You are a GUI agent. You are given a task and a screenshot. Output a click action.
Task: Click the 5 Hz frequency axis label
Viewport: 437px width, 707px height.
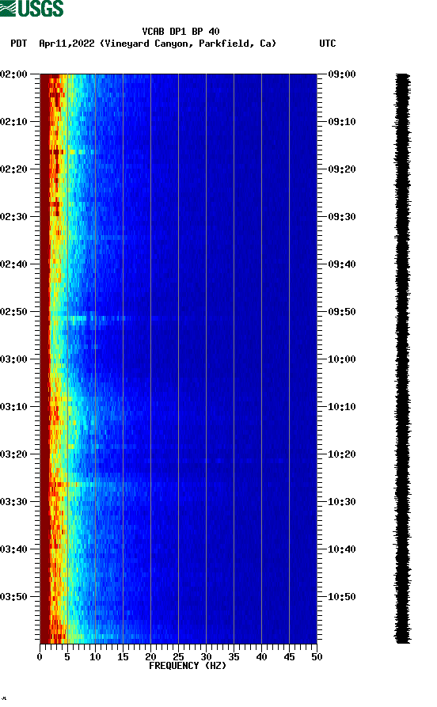pyautogui.click(x=67, y=657)
